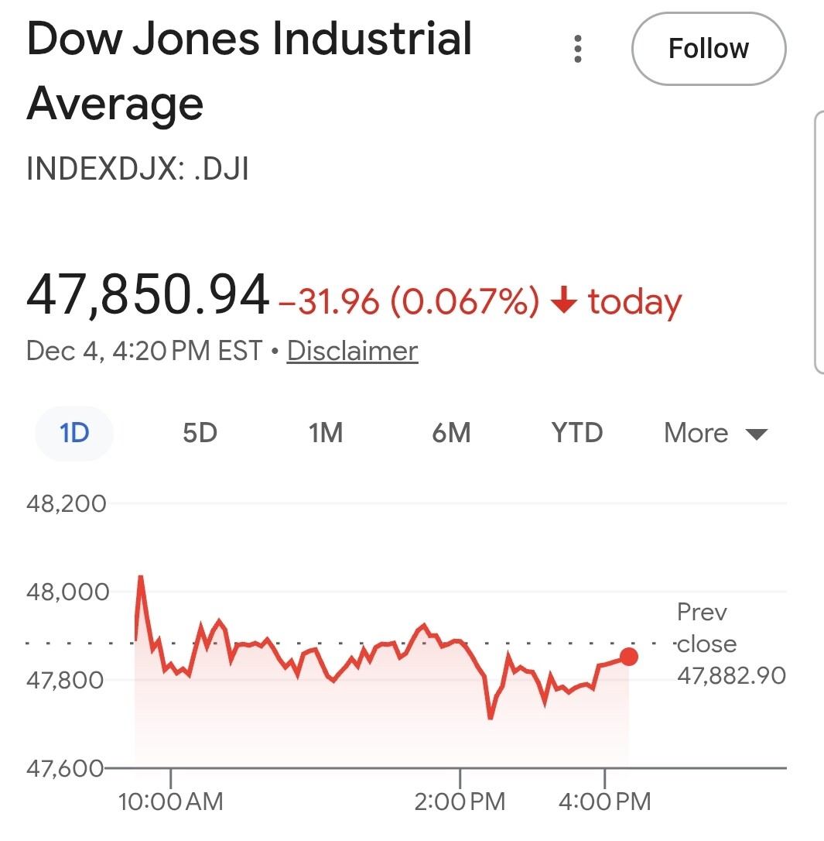Click the Follow button
Image resolution: width=824 pixels, height=841 pixels.
(708, 49)
